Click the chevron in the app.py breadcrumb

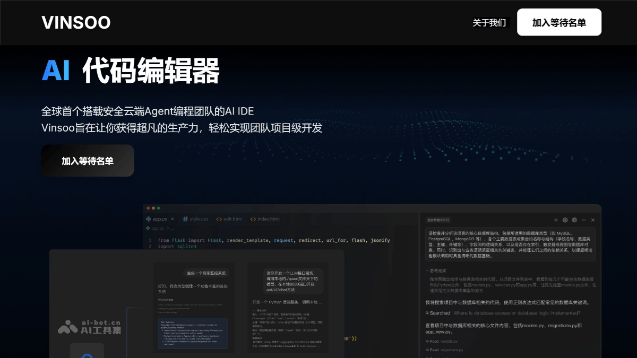(x=168, y=228)
